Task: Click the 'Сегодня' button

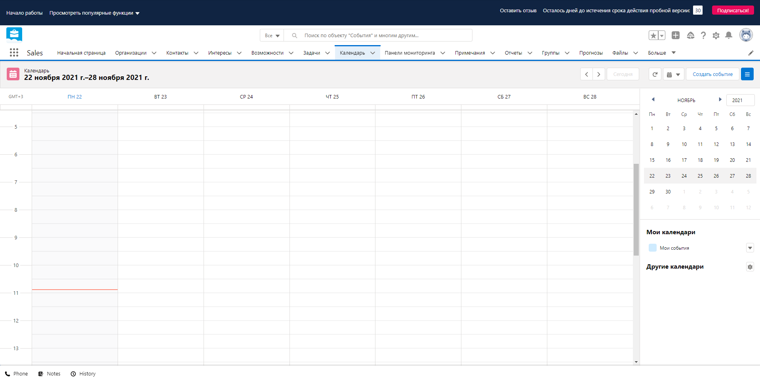Action: (x=623, y=74)
